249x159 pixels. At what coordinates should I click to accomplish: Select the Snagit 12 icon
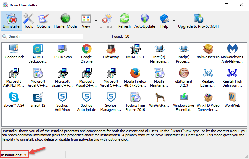coord(38,97)
